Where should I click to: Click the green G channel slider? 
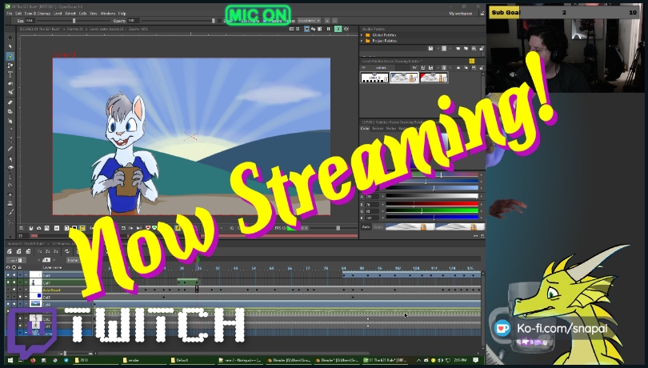pyautogui.click(x=432, y=211)
